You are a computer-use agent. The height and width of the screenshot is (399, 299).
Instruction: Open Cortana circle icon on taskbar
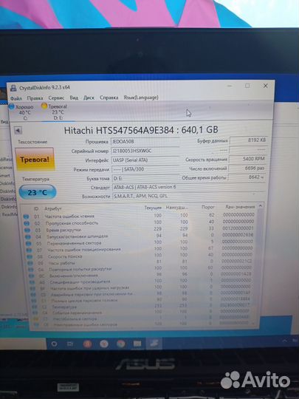click(x=54, y=344)
